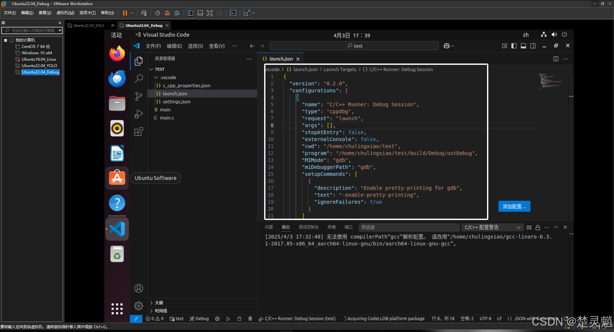Click the 筛选器 filter input field
Image resolution: width=614 pixels, height=332 pixels.
409,227
